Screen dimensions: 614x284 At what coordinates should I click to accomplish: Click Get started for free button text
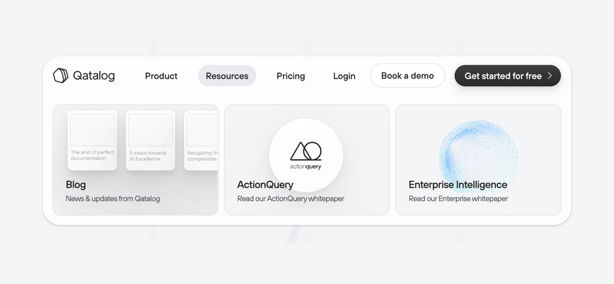click(x=503, y=76)
